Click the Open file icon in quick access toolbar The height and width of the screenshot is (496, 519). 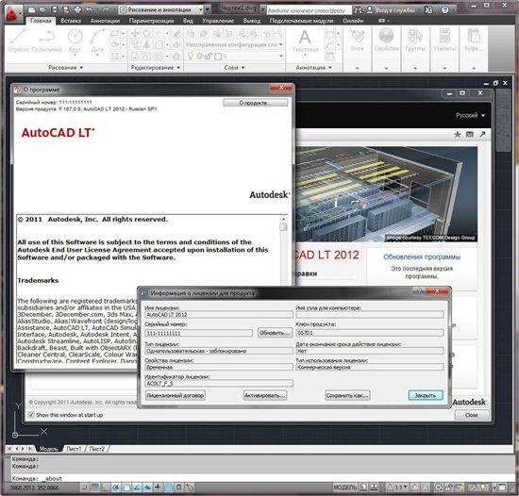pyautogui.click(x=43, y=9)
